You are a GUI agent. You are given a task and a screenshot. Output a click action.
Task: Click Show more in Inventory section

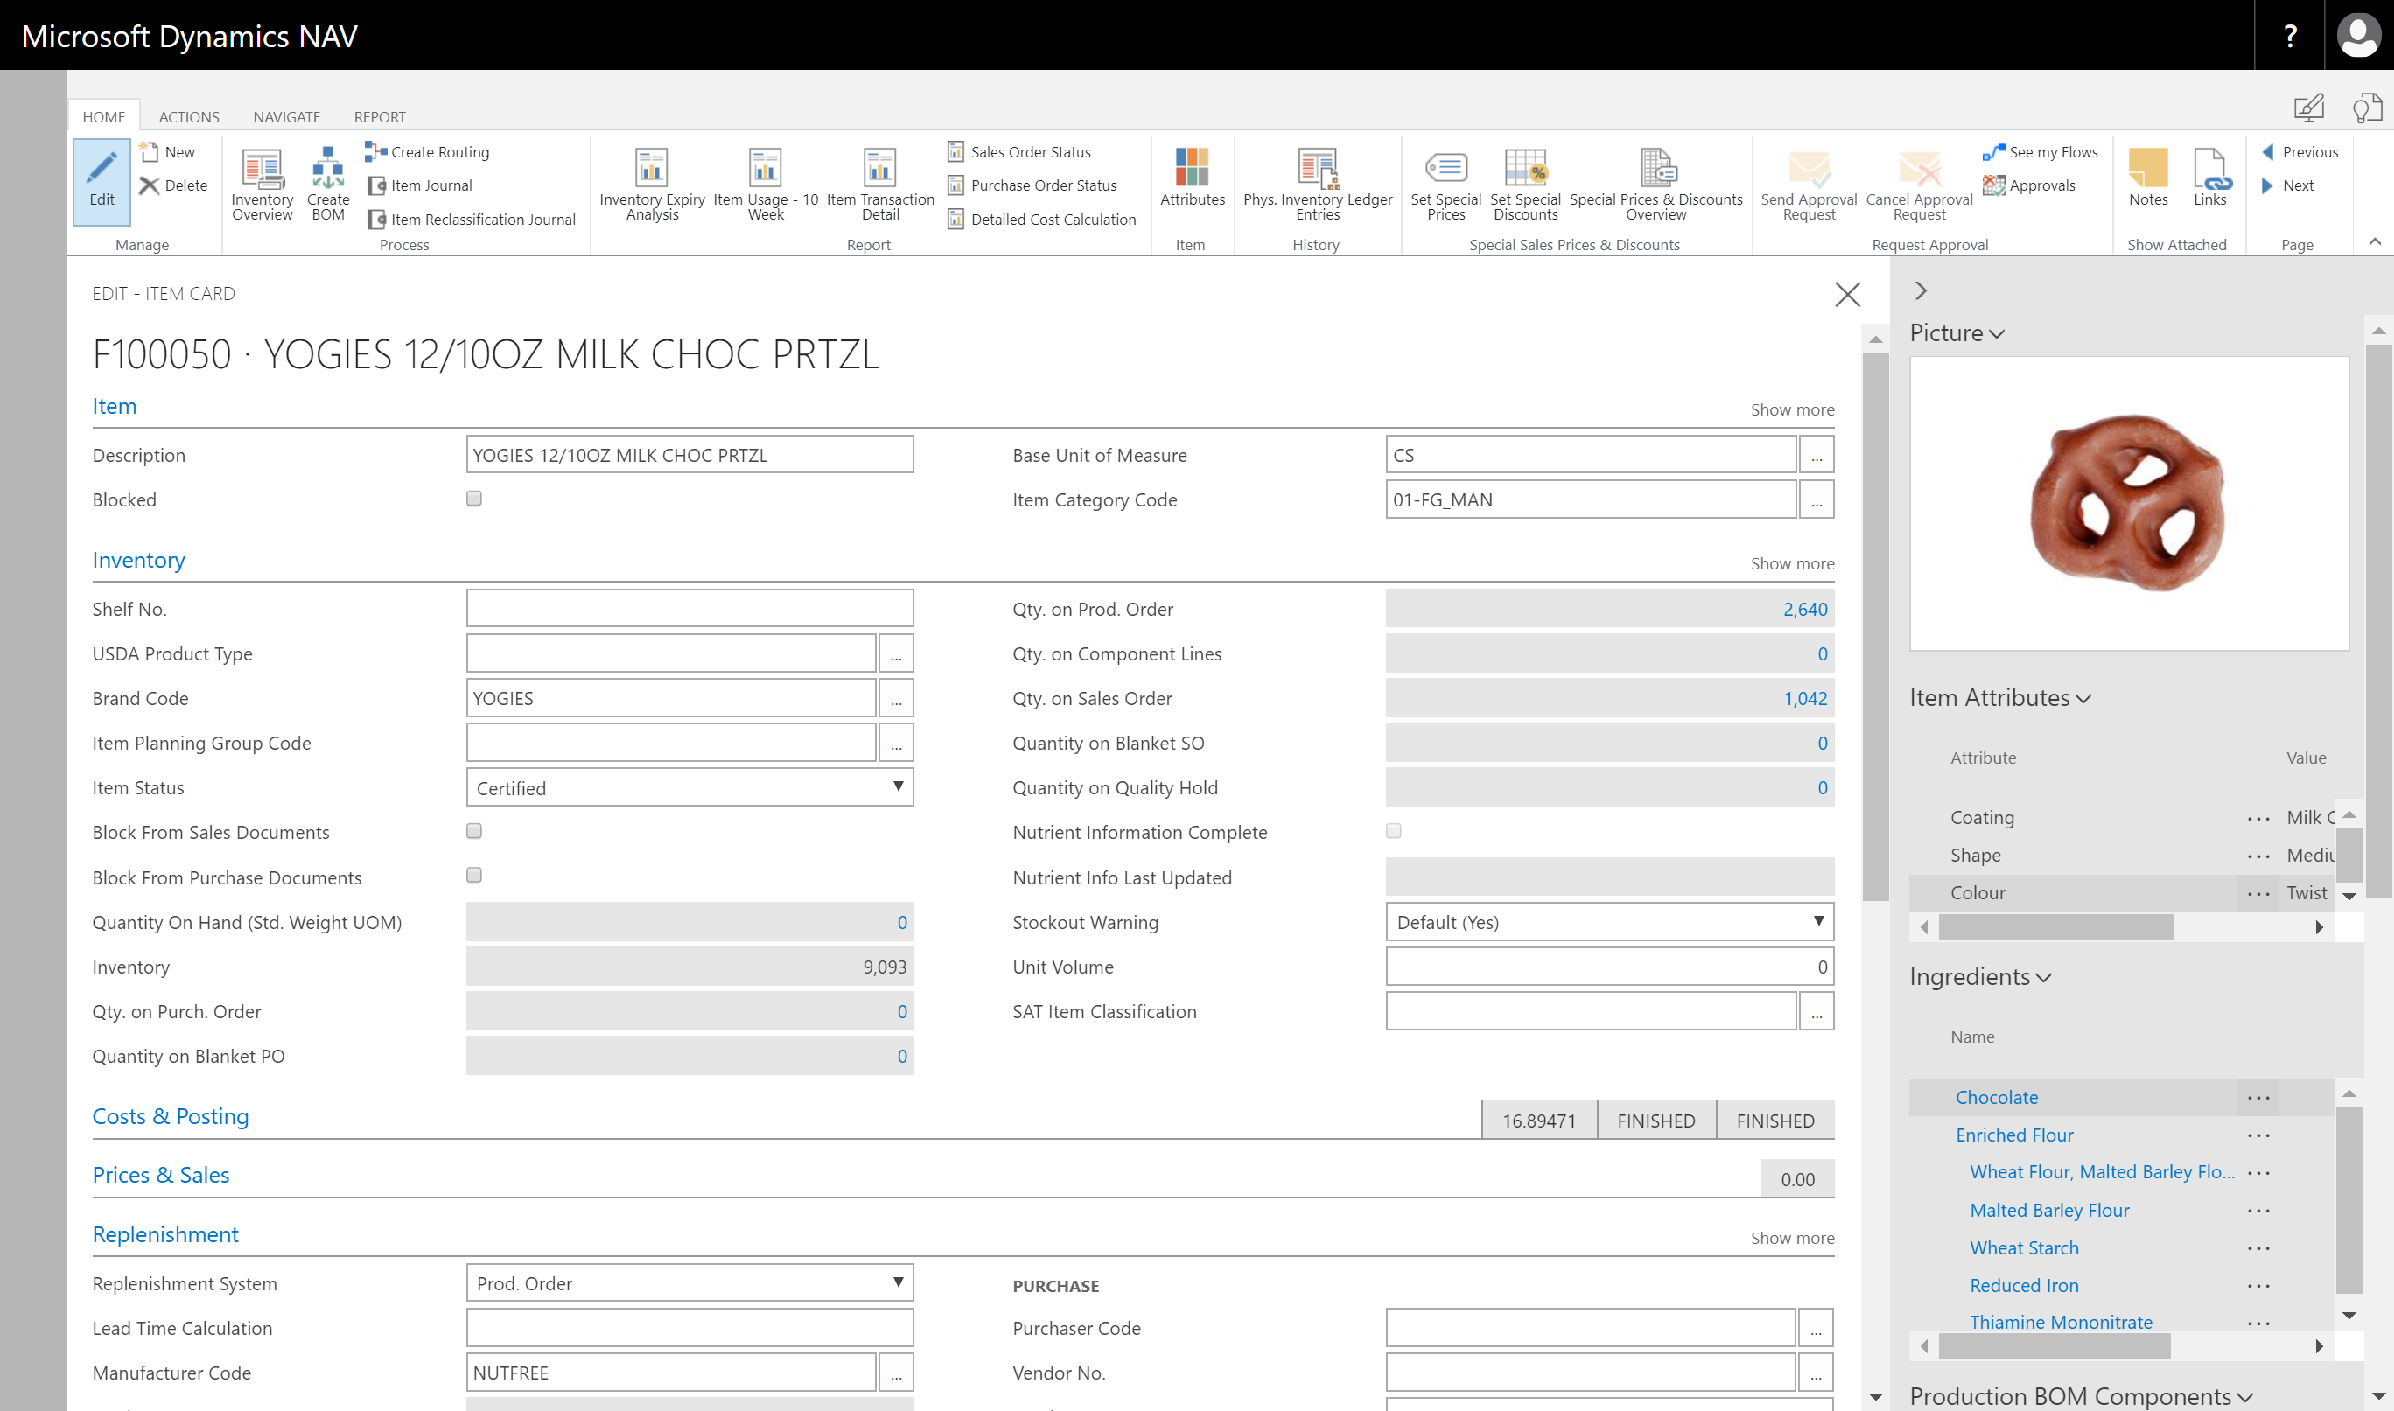[x=1791, y=564]
